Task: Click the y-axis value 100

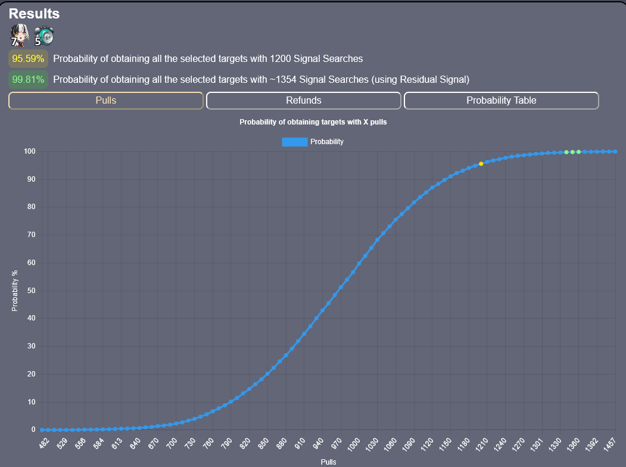Action: [30, 151]
